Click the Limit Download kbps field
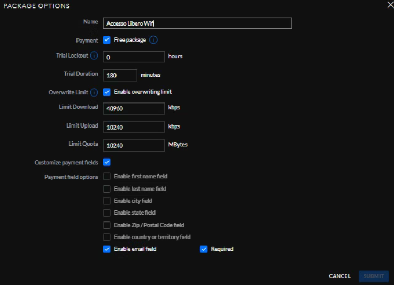Image resolution: width=394 pixels, height=285 pixels. (x=134, y=108)
